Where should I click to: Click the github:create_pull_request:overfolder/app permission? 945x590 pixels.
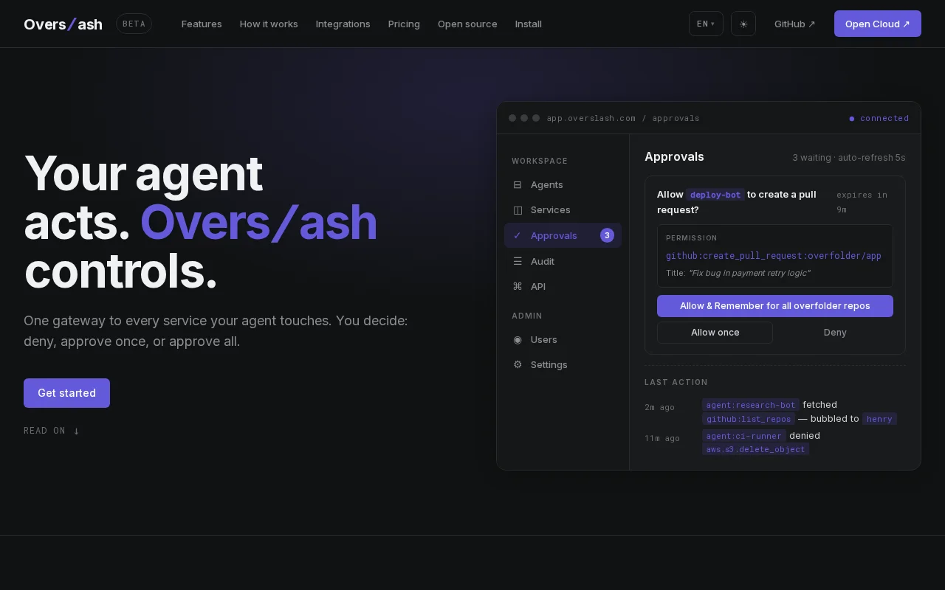(x=774, y=256)
